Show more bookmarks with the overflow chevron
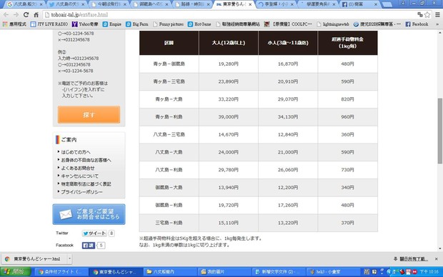The image size is (443, 277). 437,24
